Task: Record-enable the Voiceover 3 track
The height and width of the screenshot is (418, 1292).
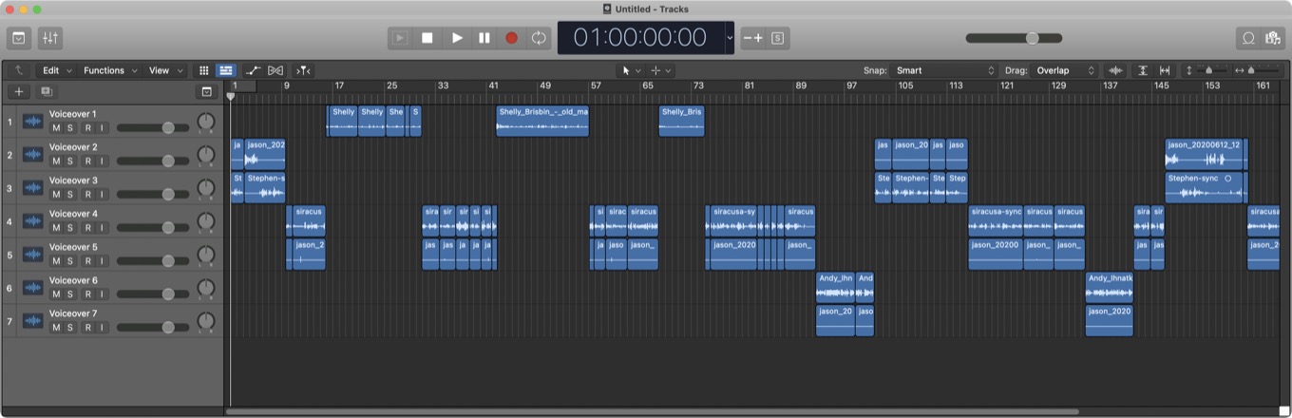Action: coord(88,195)
